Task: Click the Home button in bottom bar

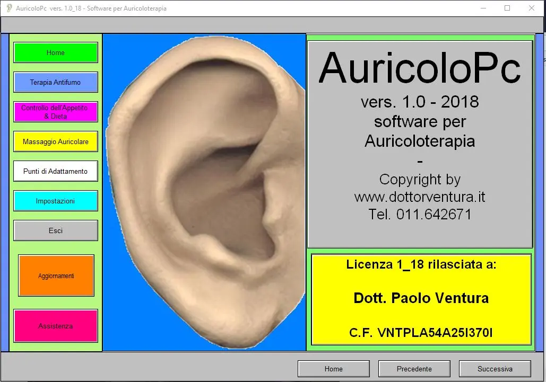Action: click(x=334, y=369)
